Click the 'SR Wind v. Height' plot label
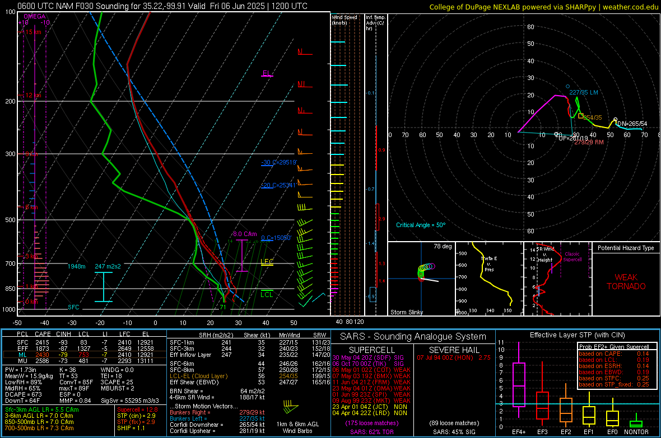Viewport: 661px width, 438px height. click(544, 255)
